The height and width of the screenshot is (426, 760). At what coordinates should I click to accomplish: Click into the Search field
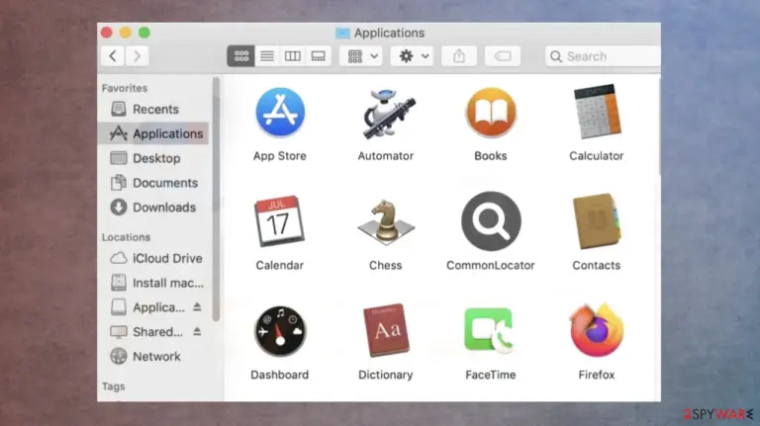(x=603, y=56)
